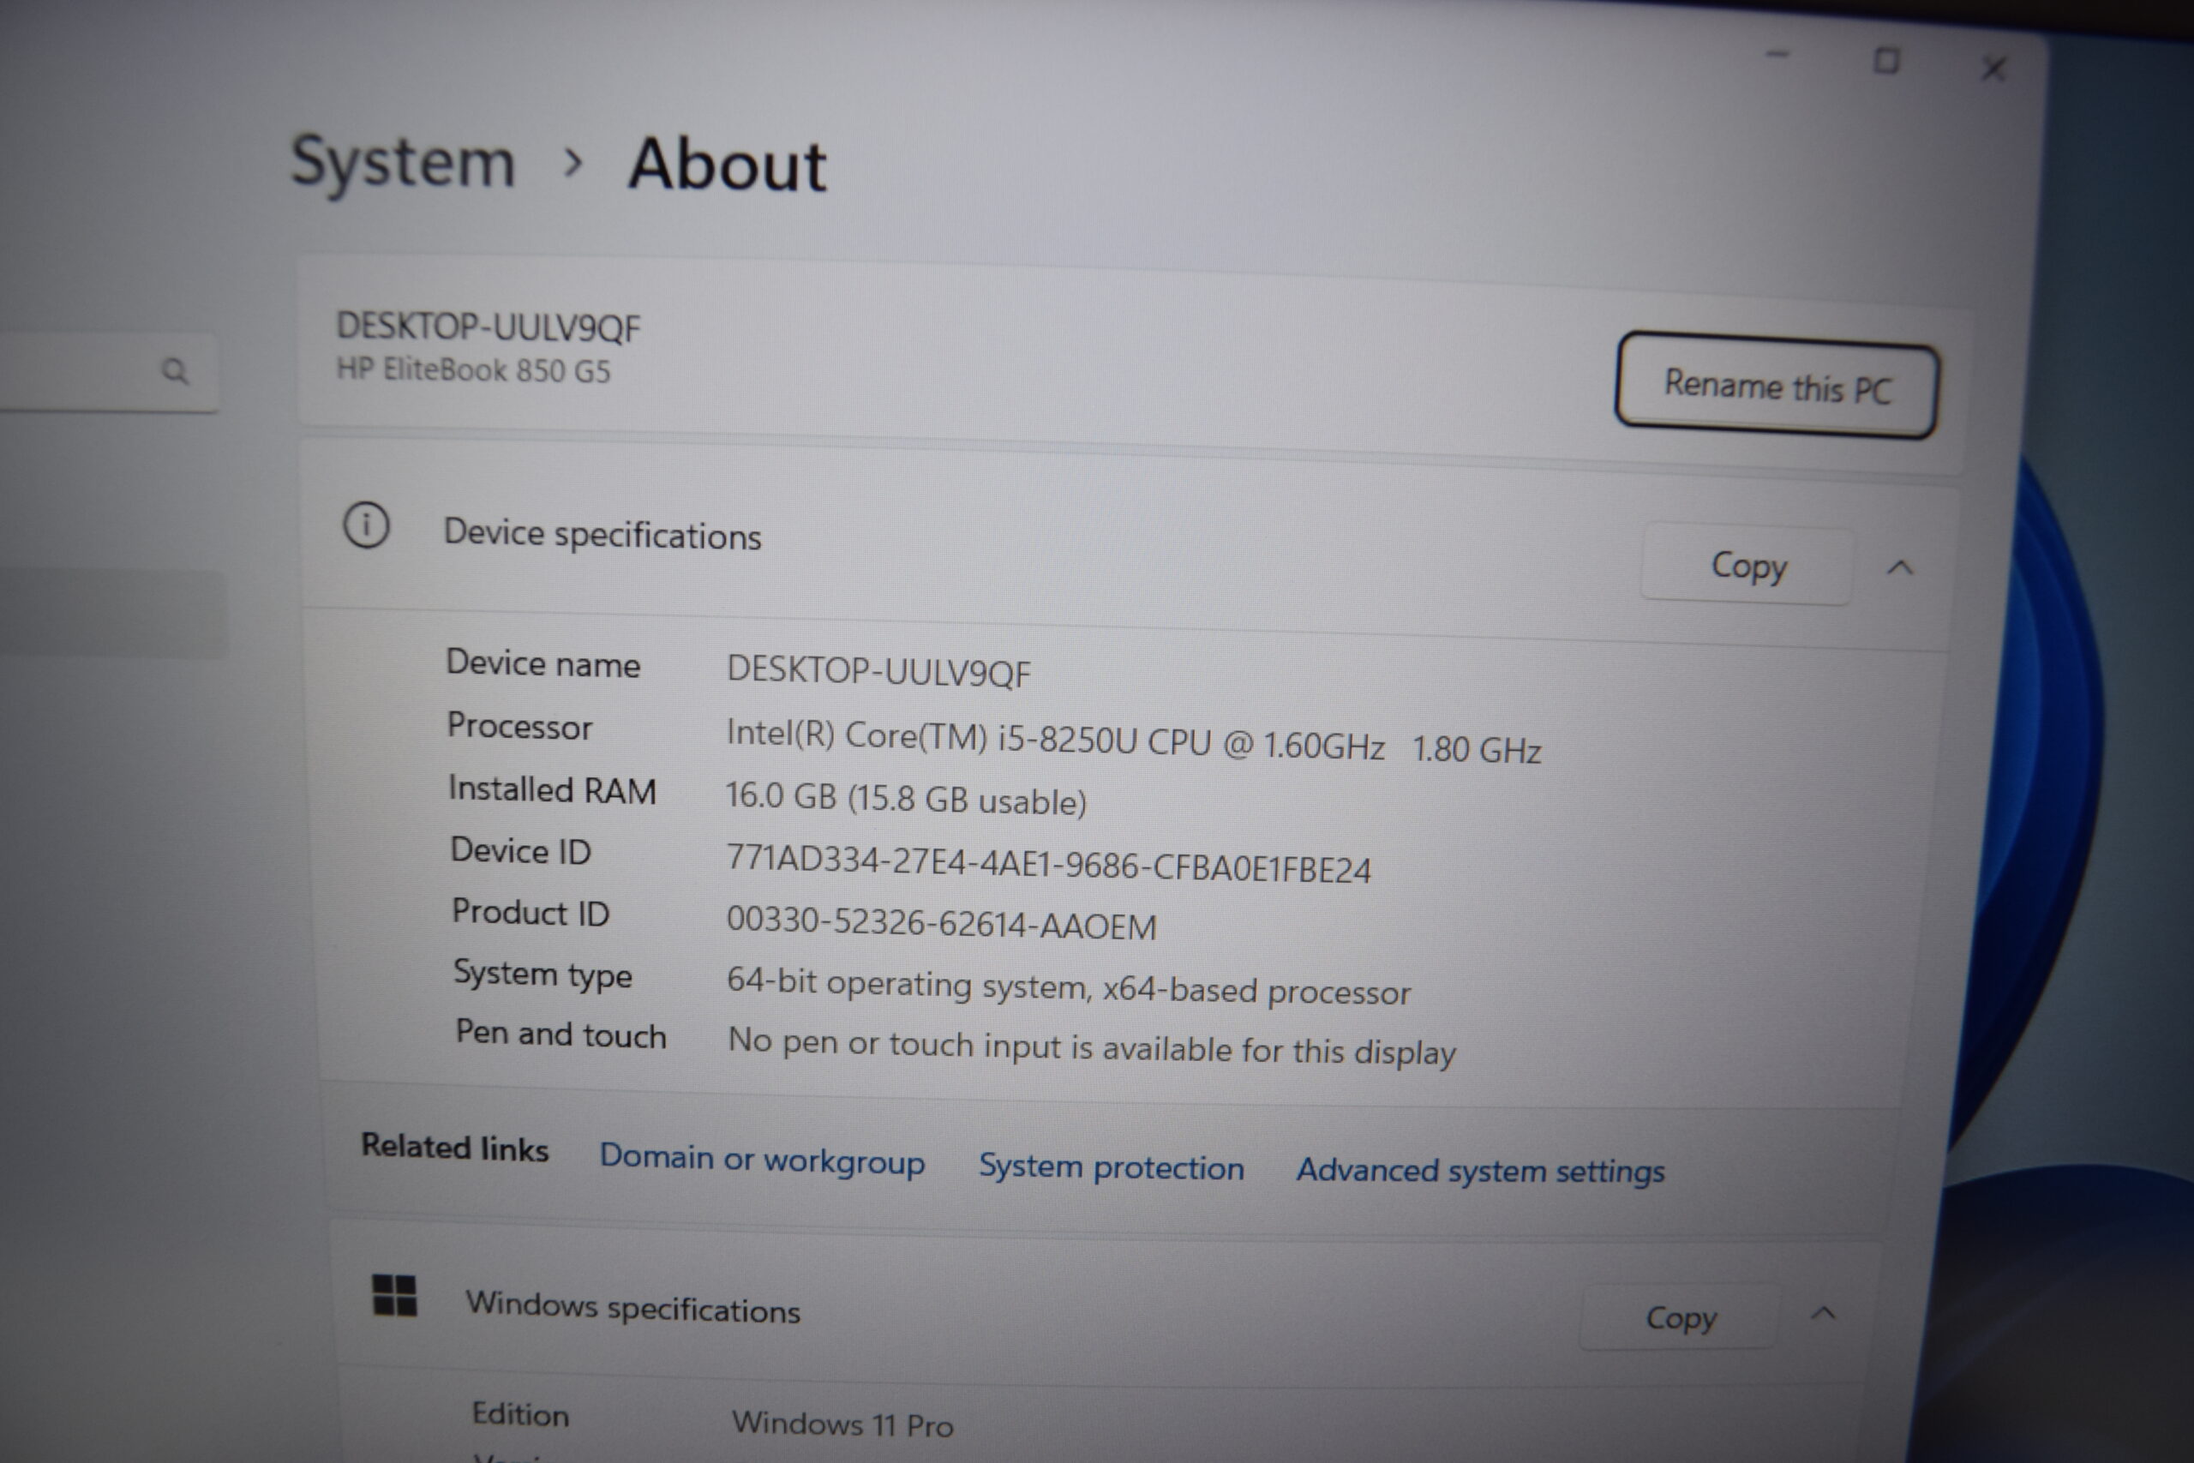Select the DESKTOP-UULV9QF device name value

[x=878, y=671]
